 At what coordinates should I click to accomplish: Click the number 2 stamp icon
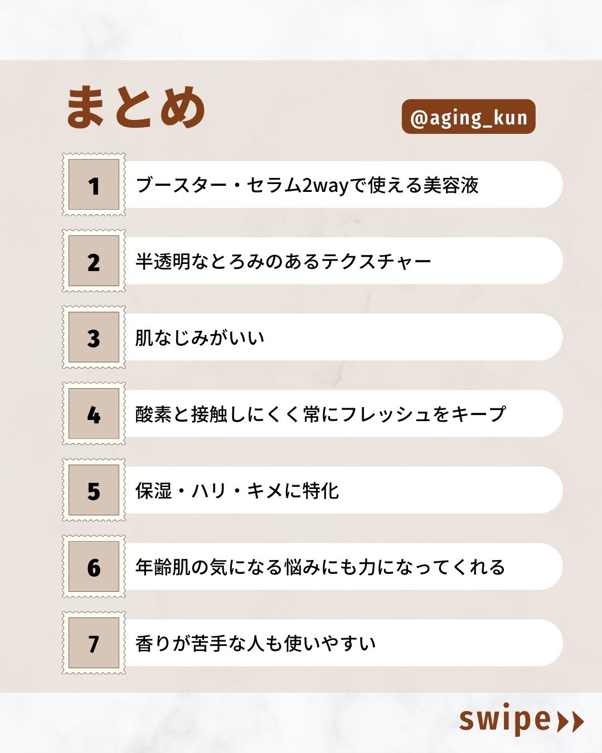click(x=94, y=261)
